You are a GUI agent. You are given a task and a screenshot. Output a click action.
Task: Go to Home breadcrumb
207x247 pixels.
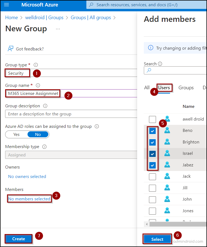pyautogui.click(x=12, y=18)
